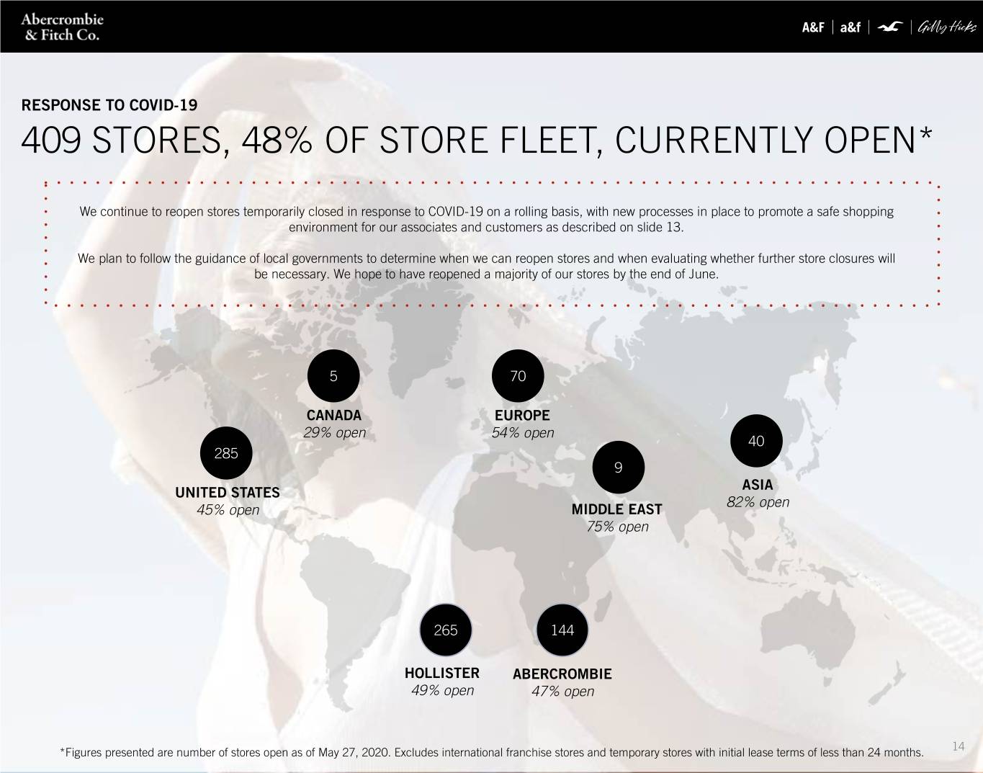
Task: Click the Hollister seagull logo
Action: point(891,27)
